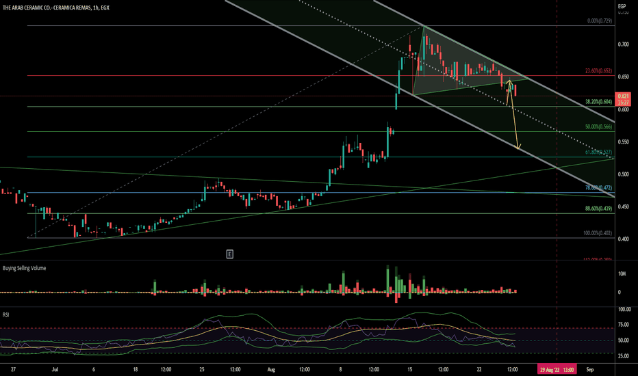Click the '18' date on the time axis

(x=136, y=369)
